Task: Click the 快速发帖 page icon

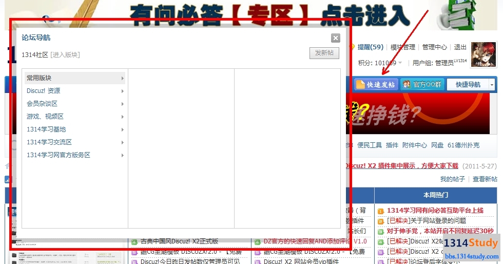Action: point(360,84)
